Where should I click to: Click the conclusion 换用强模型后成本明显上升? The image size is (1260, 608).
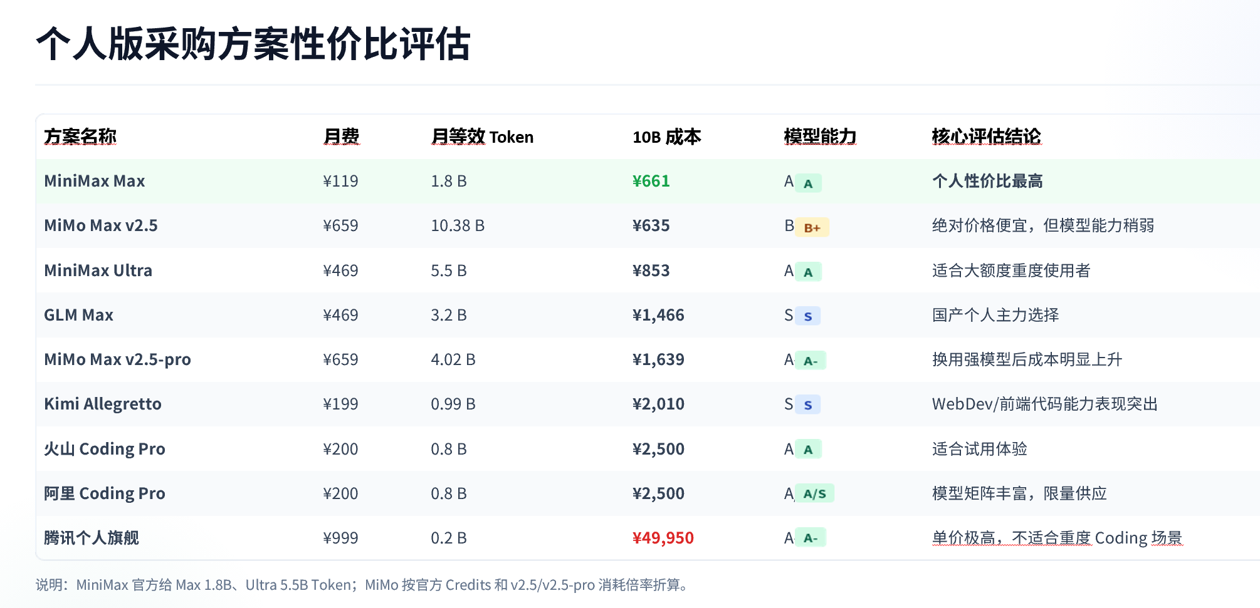tap(1027, 359)
